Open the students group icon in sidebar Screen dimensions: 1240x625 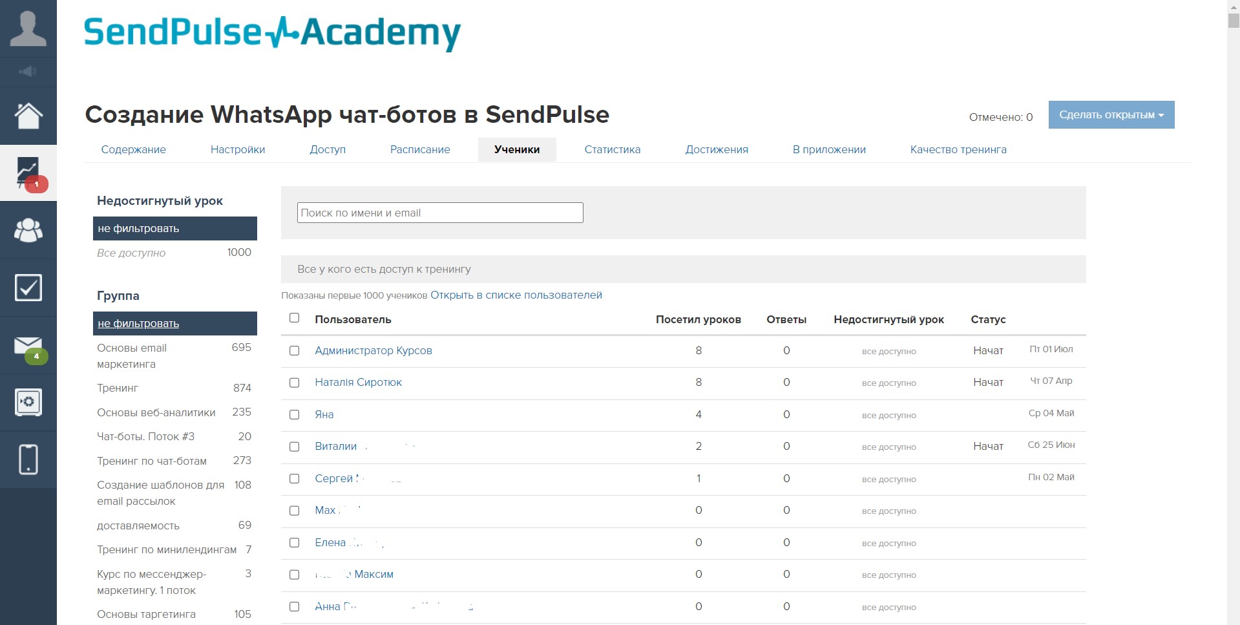pyautogui.click(x=28, y=229)
